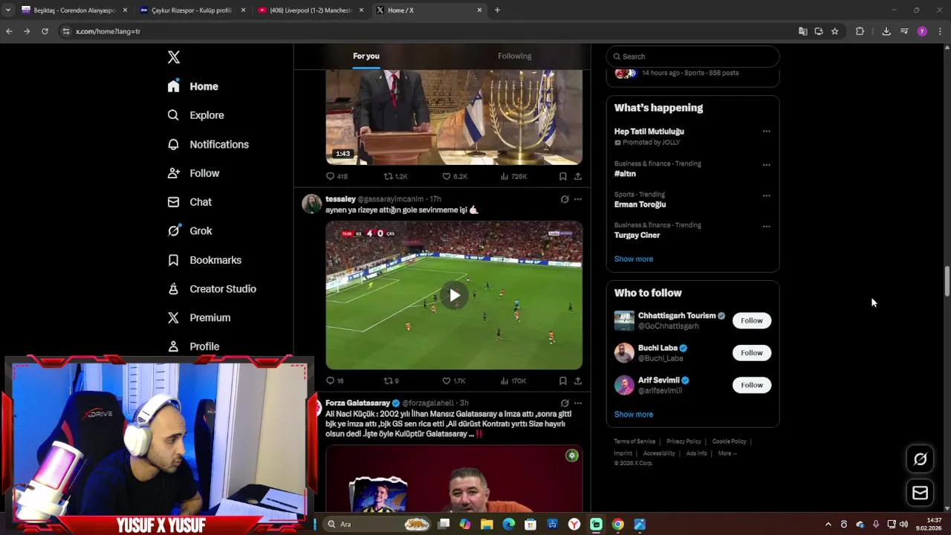Bookmark the 1:43 video post

click(562, 176)
